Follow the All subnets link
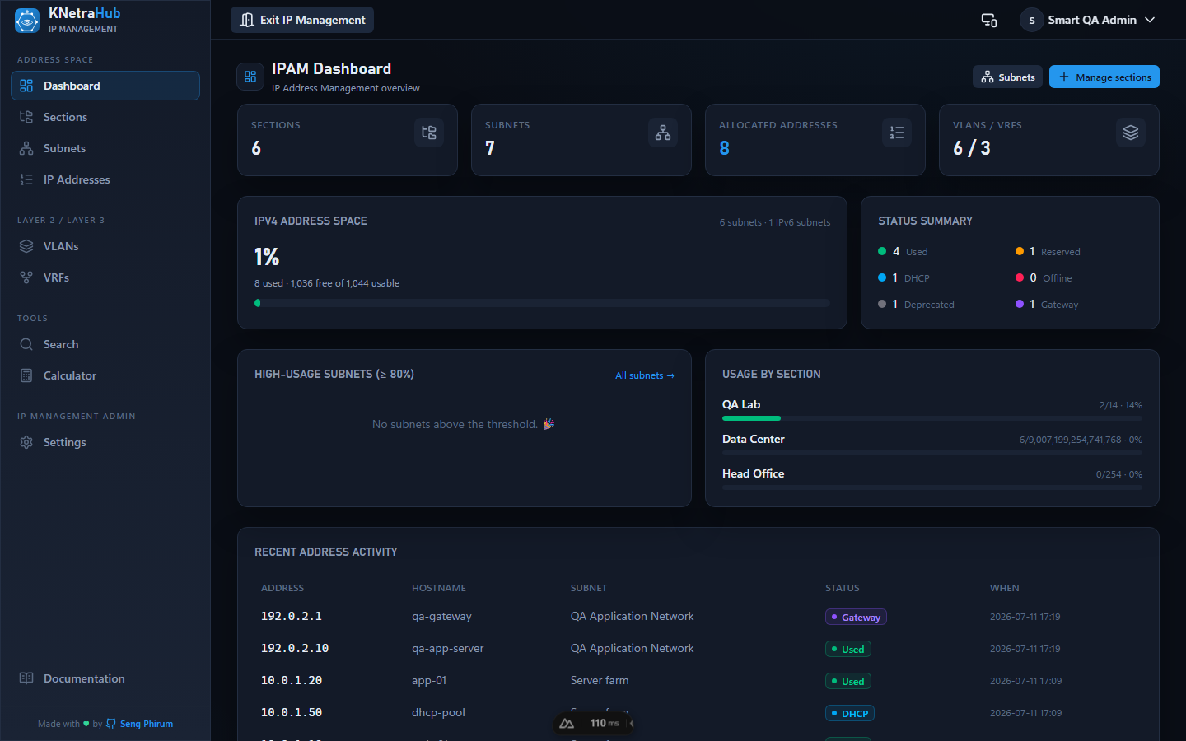 (645, 375)
